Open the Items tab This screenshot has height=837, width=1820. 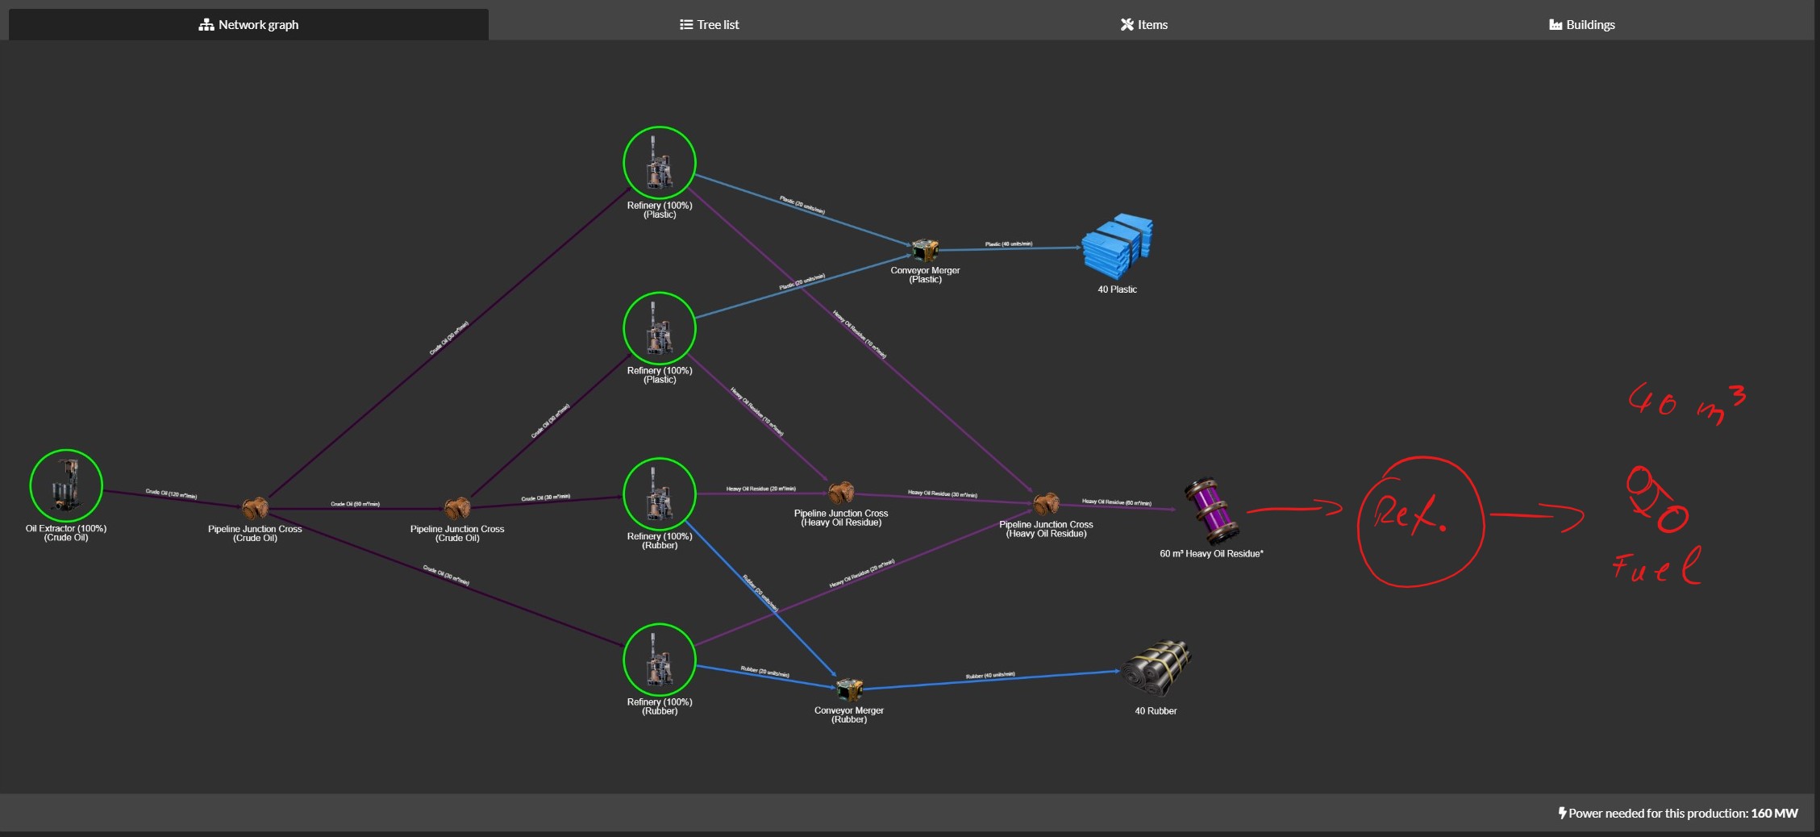[1144, 24]
